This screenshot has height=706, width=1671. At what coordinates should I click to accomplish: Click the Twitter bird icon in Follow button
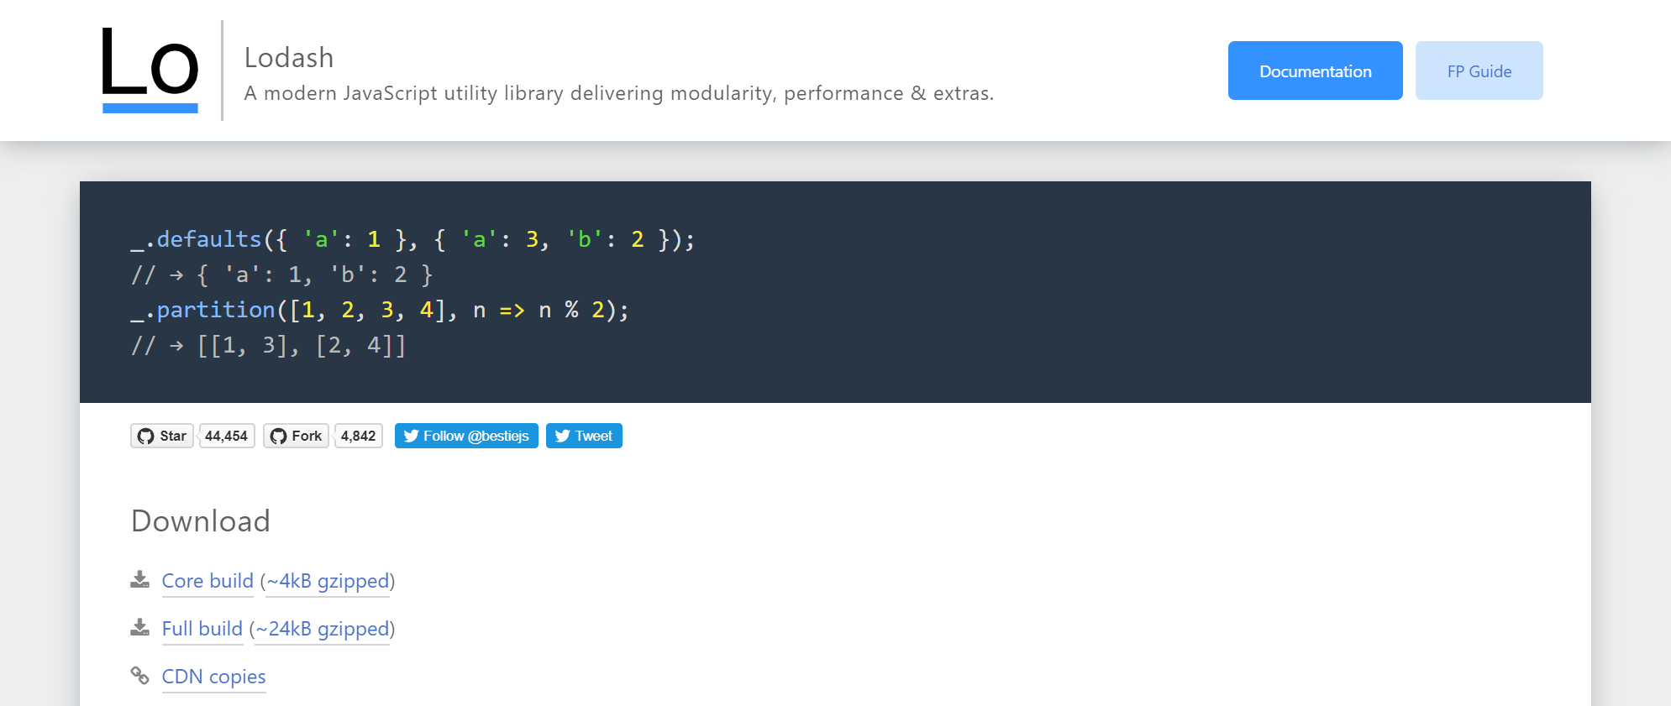(411, 436)
